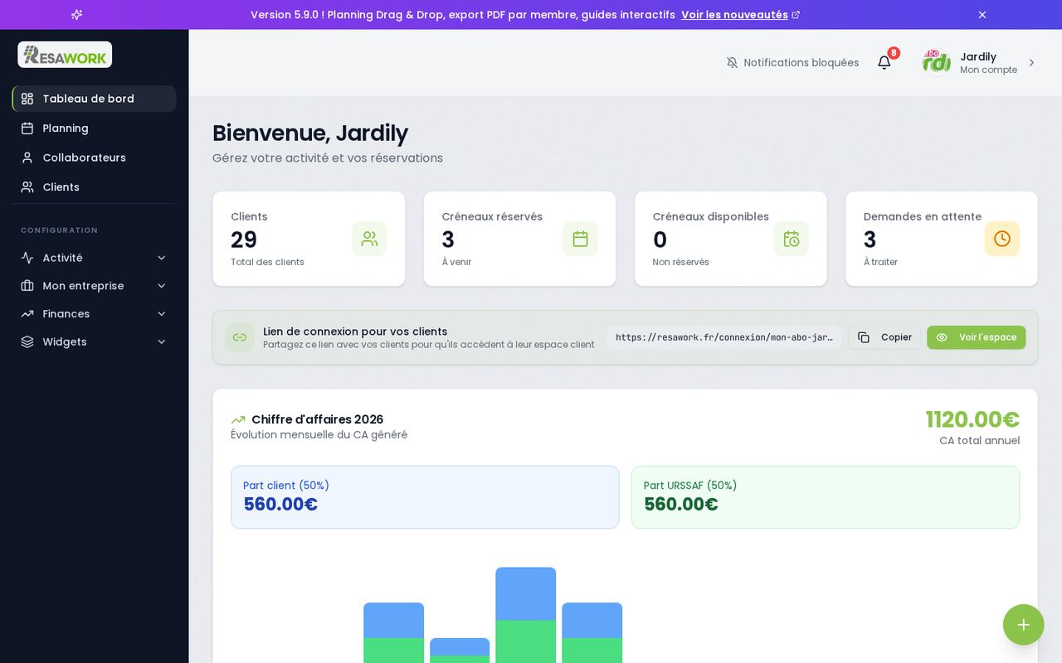Expand the Mon entreprise menu

[94, 286]
